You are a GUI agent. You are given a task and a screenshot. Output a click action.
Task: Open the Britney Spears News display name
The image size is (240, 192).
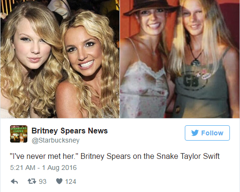[70, 131]
